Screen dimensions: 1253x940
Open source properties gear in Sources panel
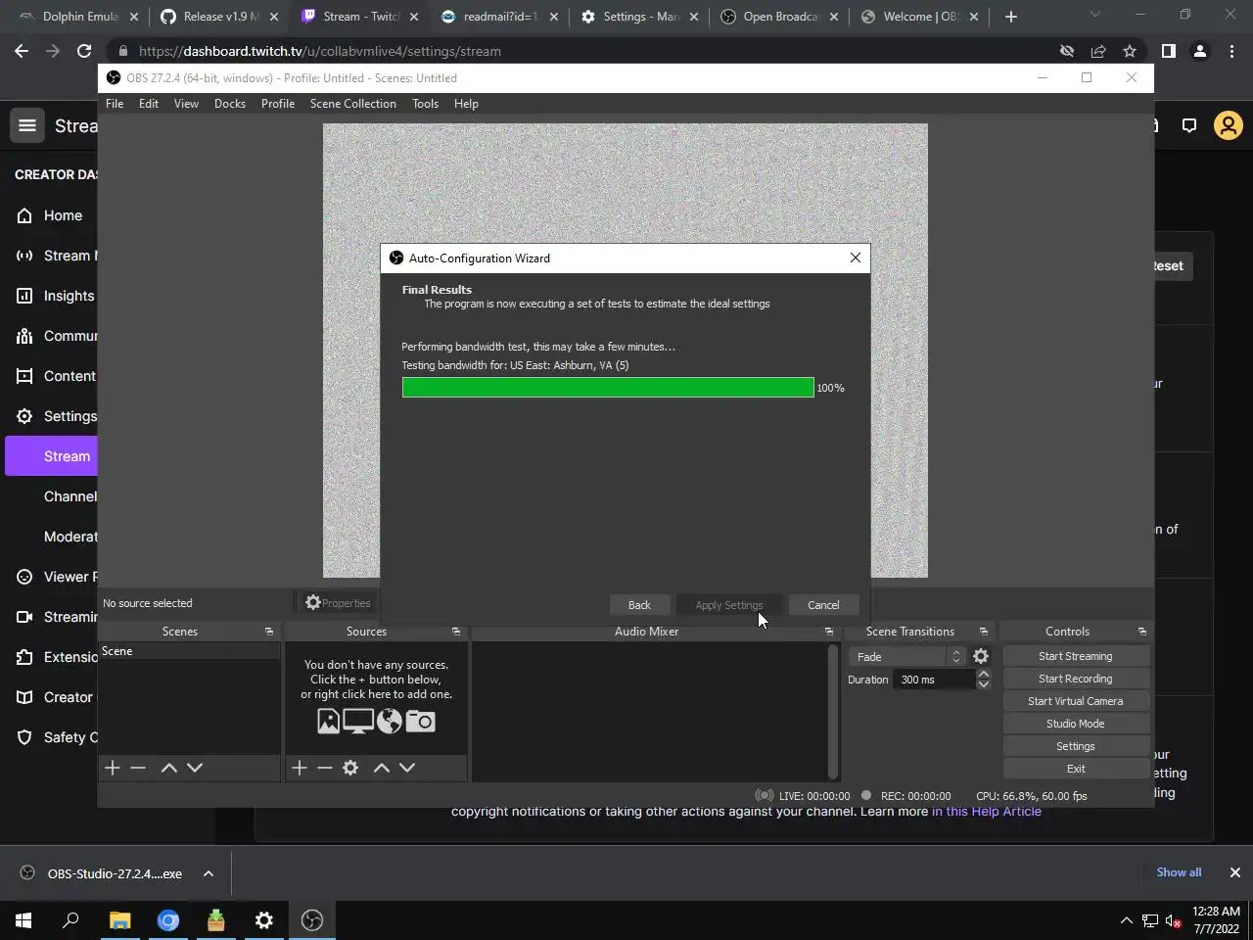click(350, 768)
